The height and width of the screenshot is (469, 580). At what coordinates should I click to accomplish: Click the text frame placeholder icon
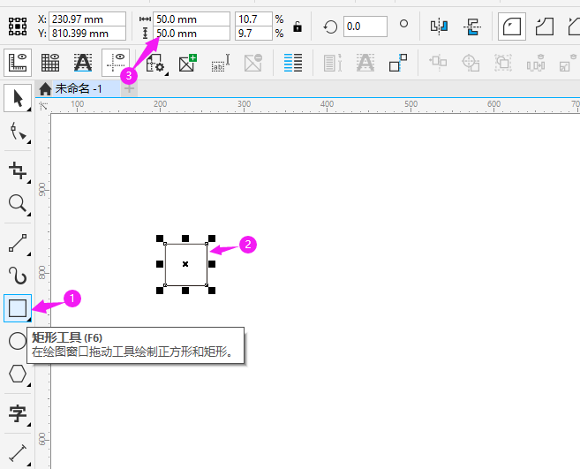pyautogui.click(x=221, y=63)
